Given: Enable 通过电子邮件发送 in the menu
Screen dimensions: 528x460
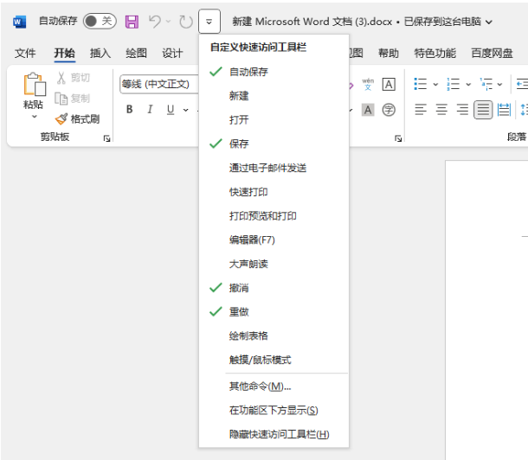Looking at the screenshot, I should click(x=274, y=168).
